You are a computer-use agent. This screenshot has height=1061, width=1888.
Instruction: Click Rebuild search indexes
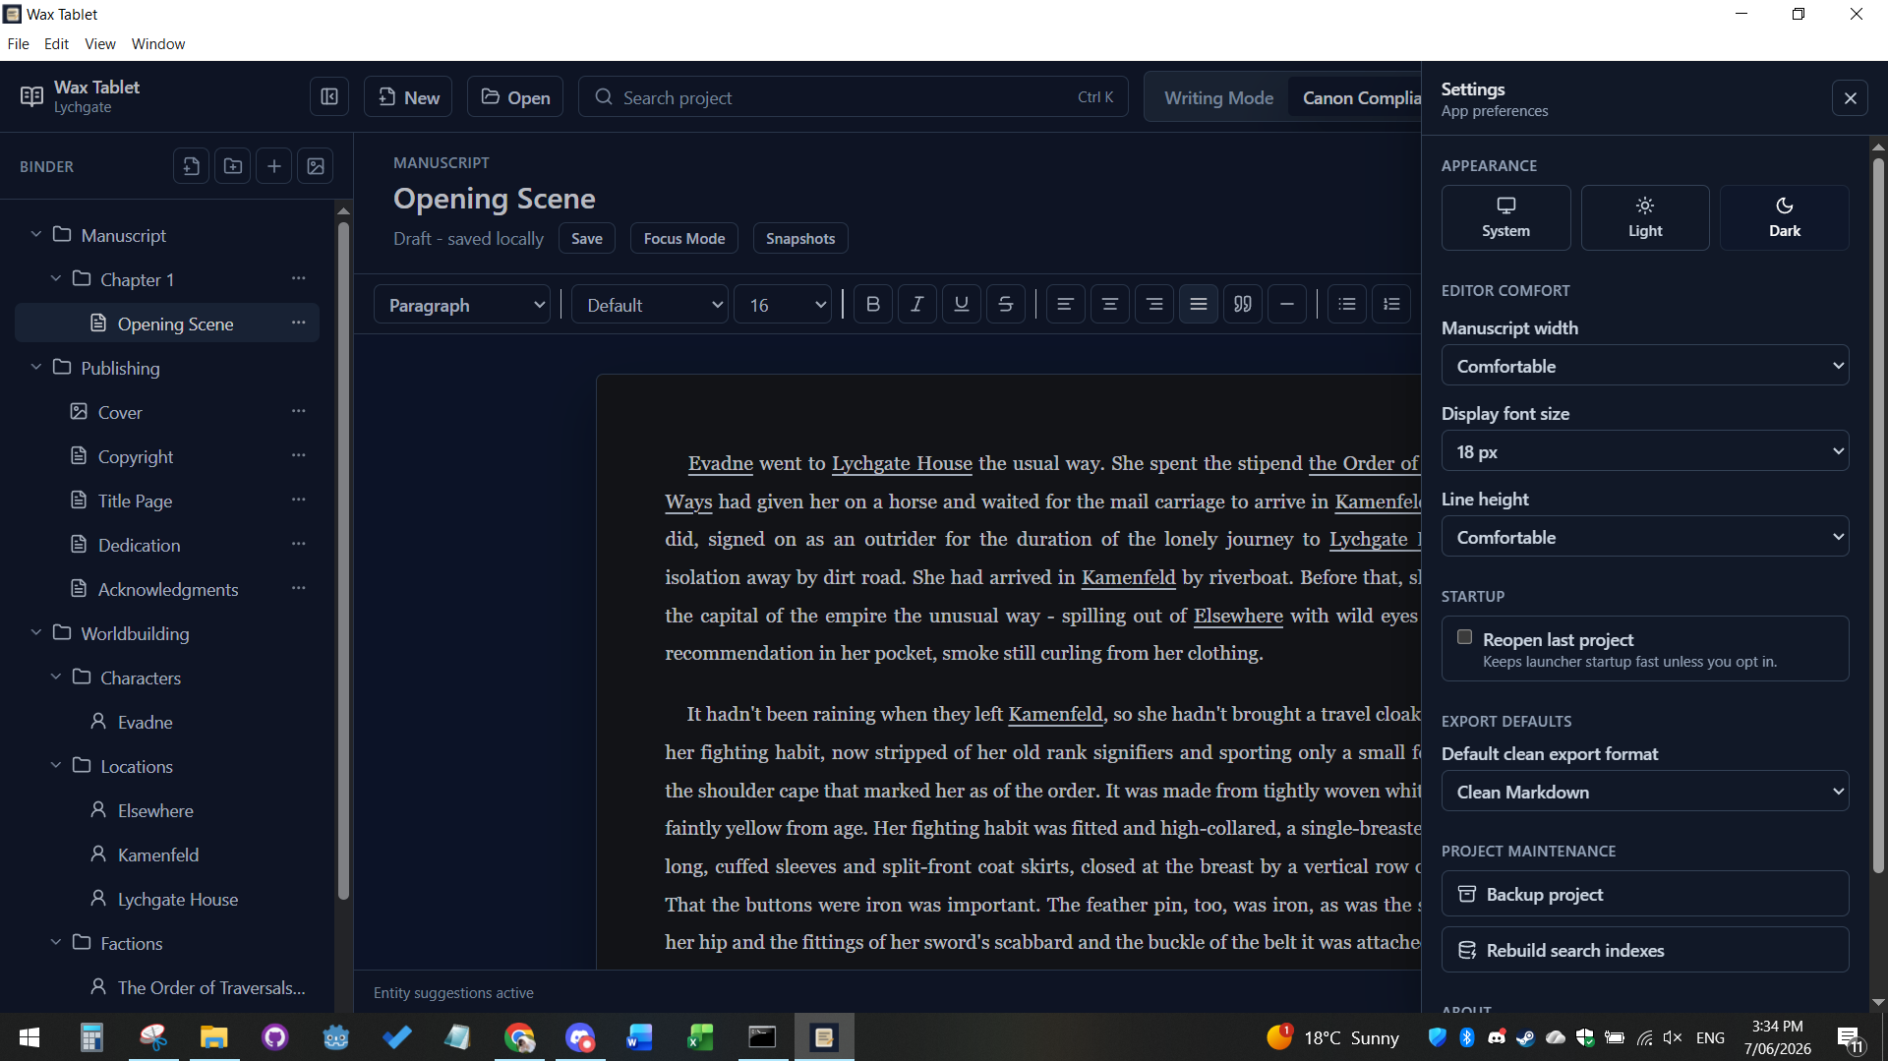(x=1645, y=950)
